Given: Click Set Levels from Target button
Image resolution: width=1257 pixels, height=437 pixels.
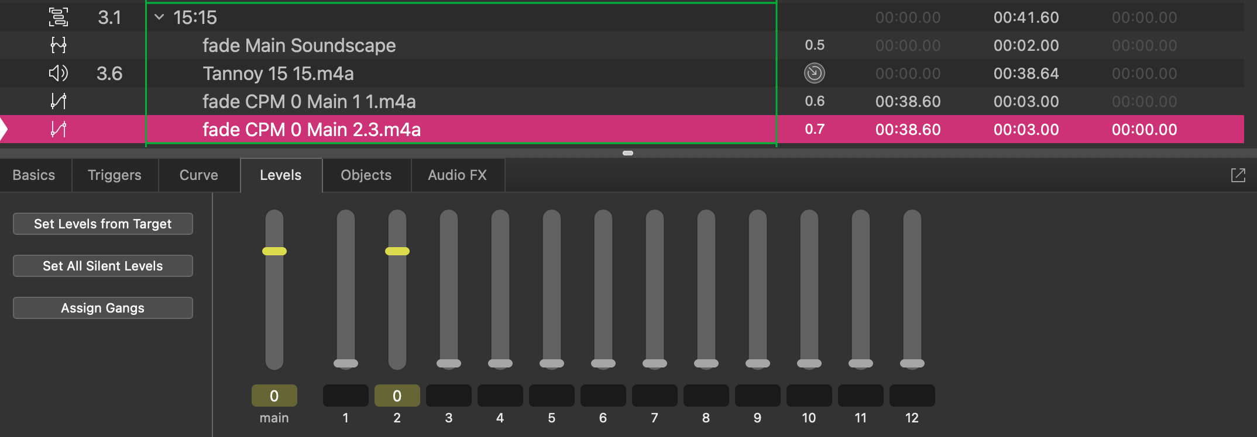Looking at the screenshot, I should [x=103, y=224].
